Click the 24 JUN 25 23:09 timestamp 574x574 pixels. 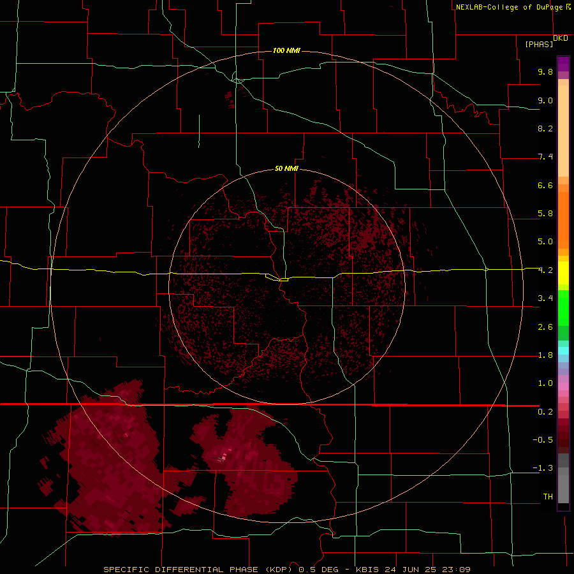tap(427, 570)
